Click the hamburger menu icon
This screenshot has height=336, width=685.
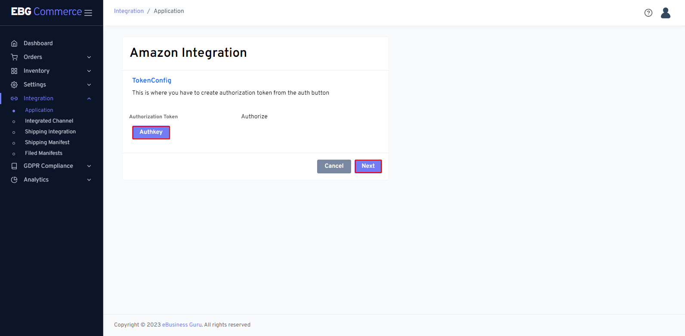point(88,13)
